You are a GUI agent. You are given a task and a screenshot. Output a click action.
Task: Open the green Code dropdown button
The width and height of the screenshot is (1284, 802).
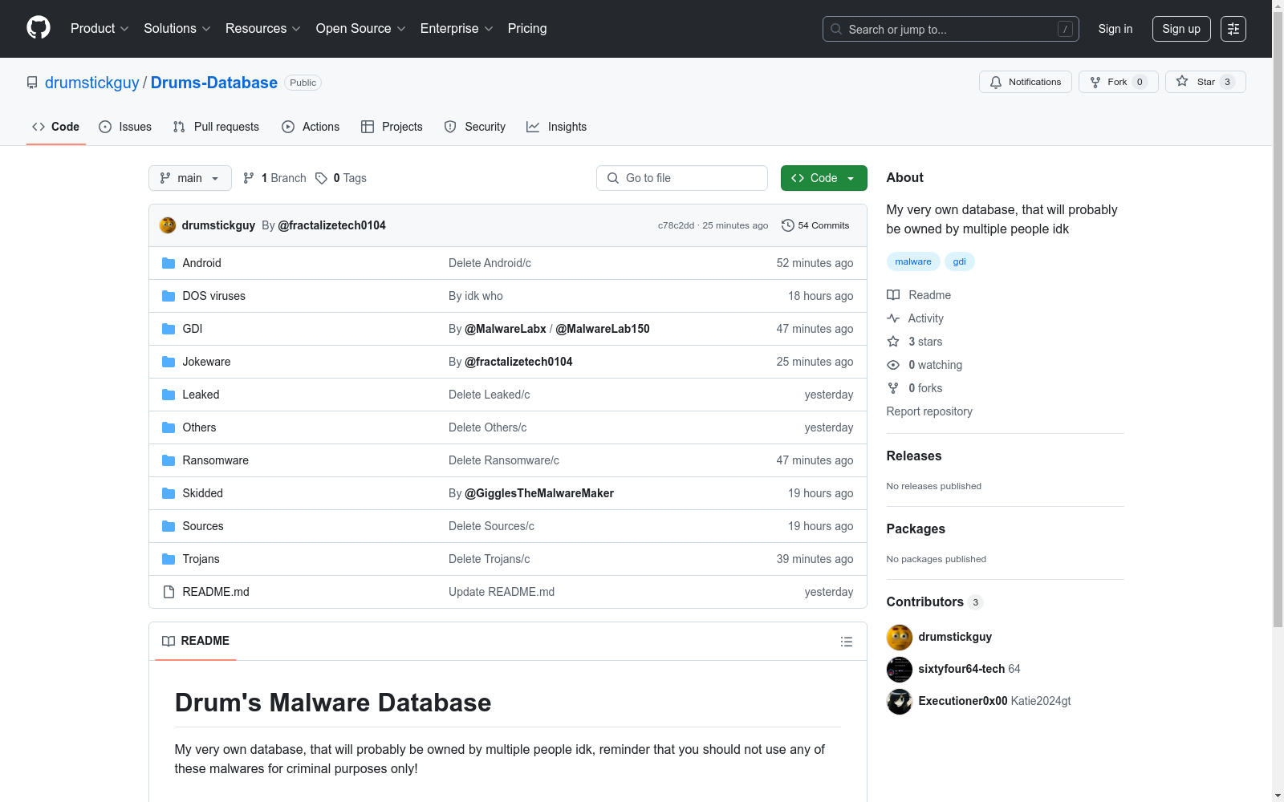click(824, 178)
